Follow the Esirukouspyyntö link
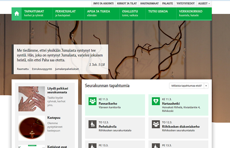 click(42, 69)
